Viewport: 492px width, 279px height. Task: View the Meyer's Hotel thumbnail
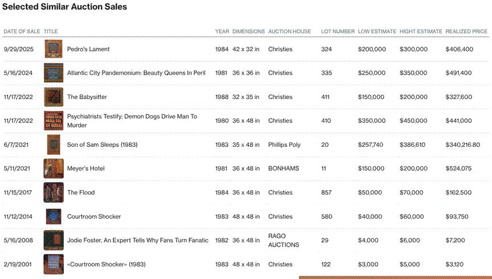[x=54, y=169]
